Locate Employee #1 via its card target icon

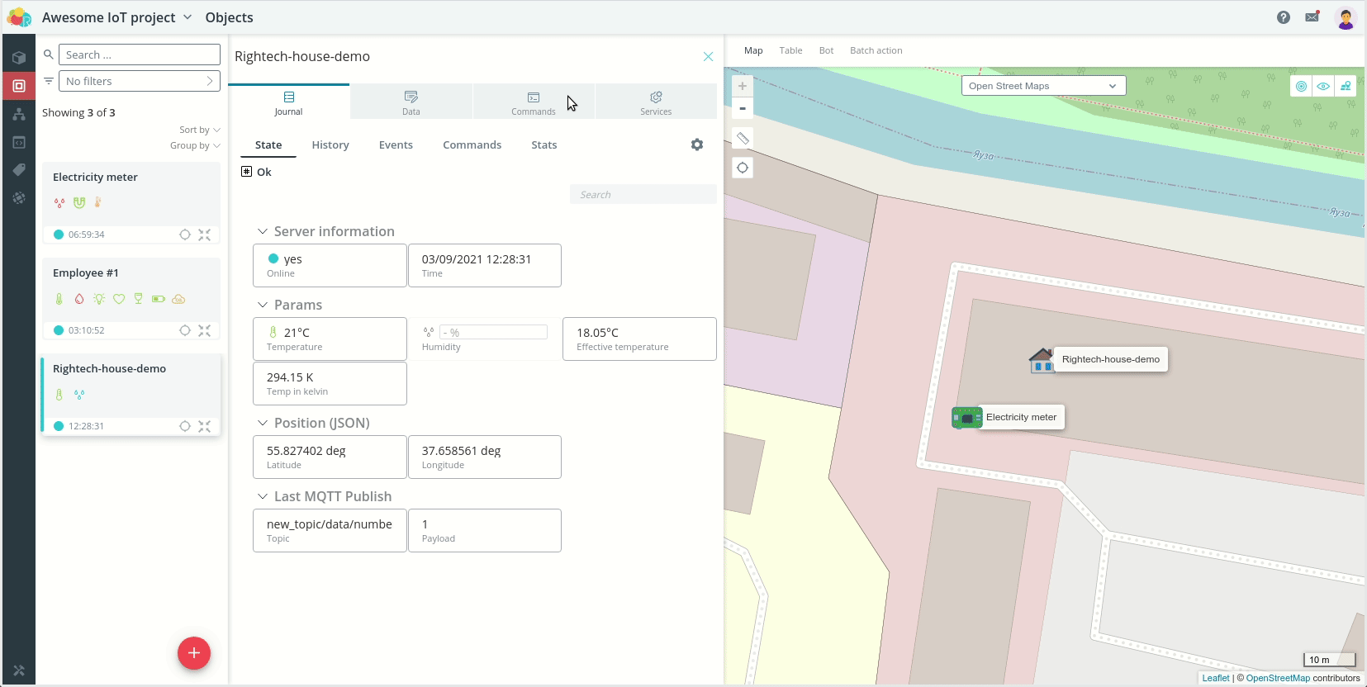pos(185,330)
